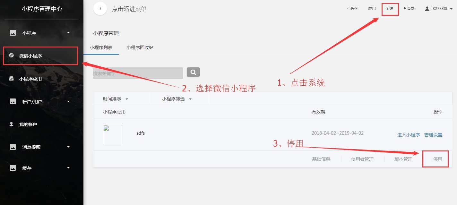Switch to the 小程序回收站 tab

140,47
